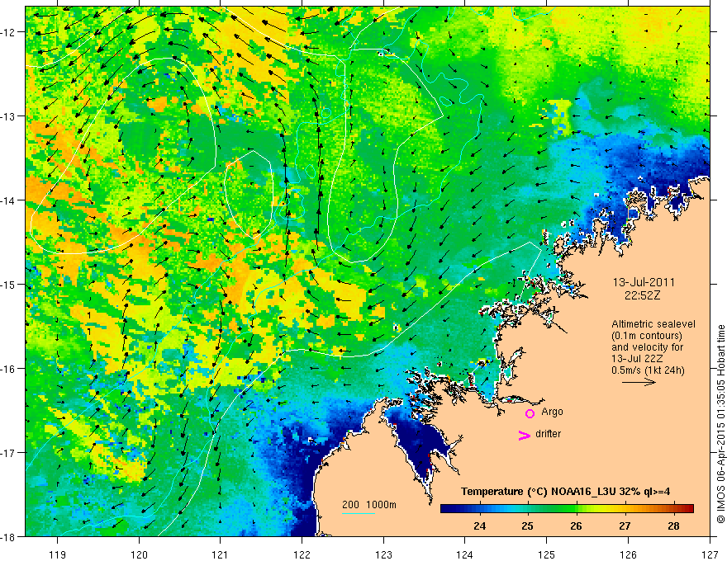Click the latitude axis label -13
Image resolution: width=727 pixels, height=561 pixels.
click(x=9, y=116)
